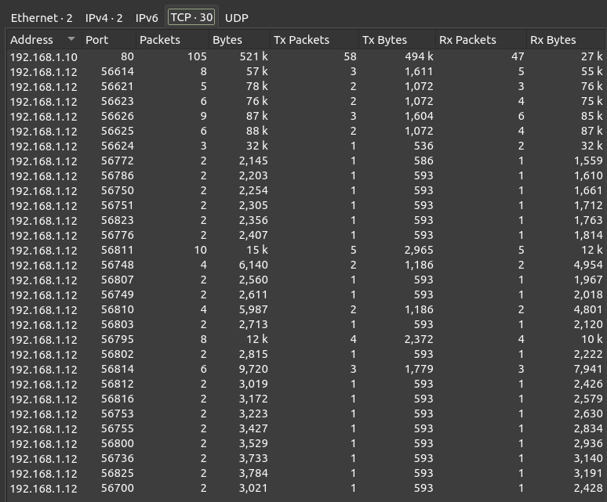Image resolution: width=607 pixels, height=502 pixels.
Task: Click the Tx Packets column header
Action: point(301,39)
